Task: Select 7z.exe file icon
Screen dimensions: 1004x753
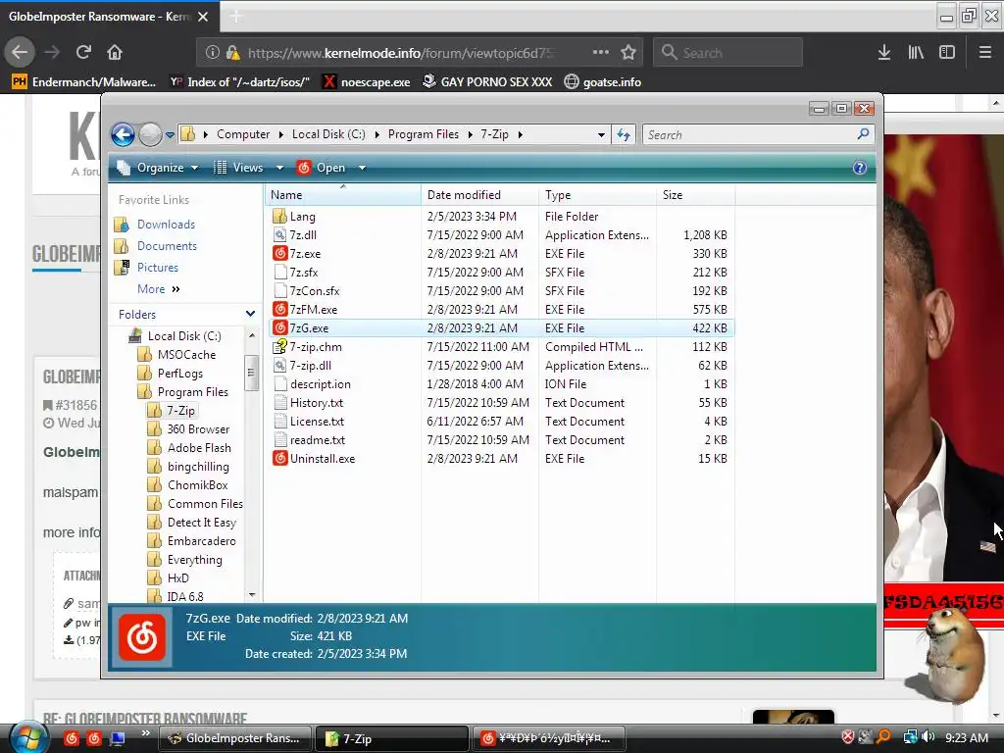Action: click(x=279, y=253)
